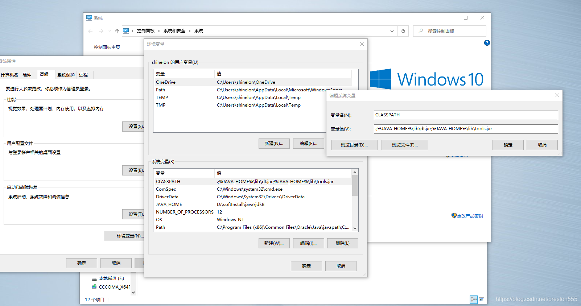The image size is (581, 306).
Task: Click 变量 column header in system variables
Action: (x=184, y=173)
